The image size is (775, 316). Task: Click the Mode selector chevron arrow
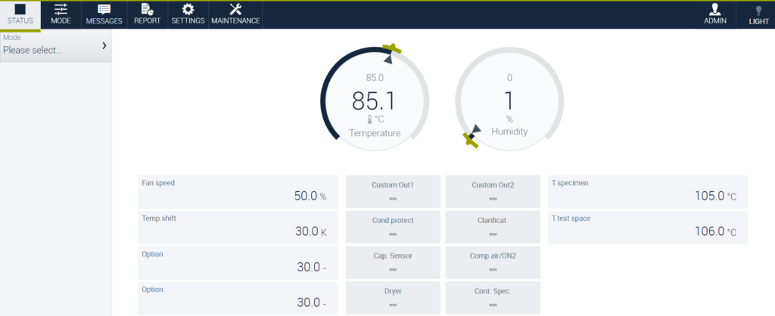[x=104, y=46]
